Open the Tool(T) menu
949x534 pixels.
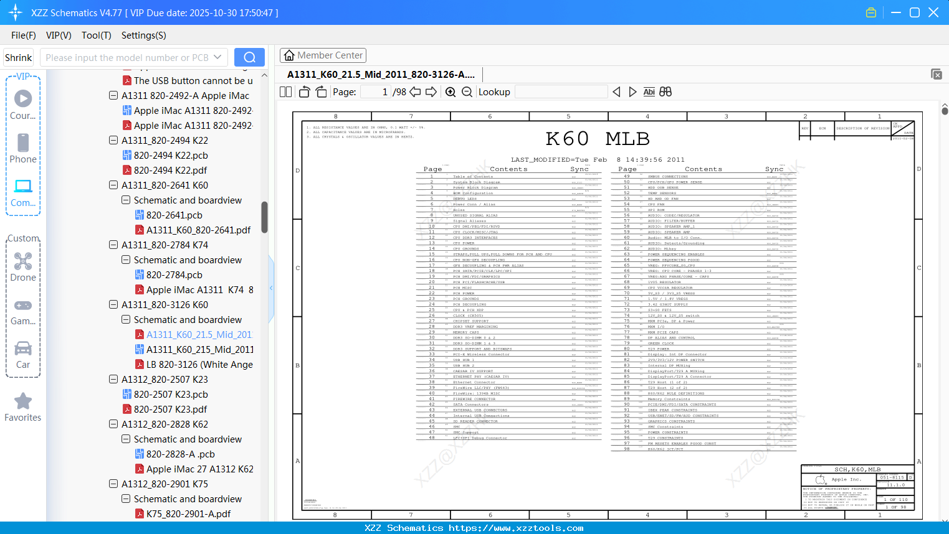point(97,35)
